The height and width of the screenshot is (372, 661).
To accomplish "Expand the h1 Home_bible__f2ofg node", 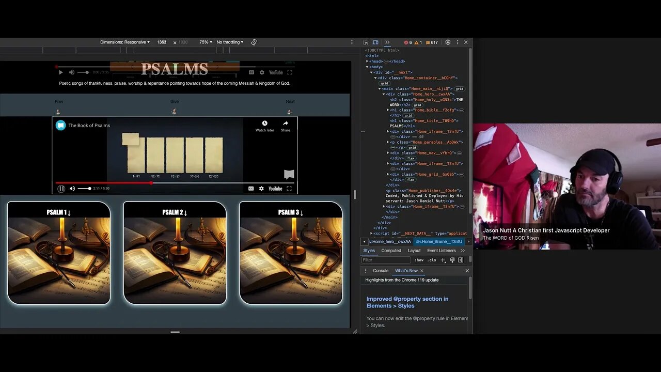I will (388, 110).
